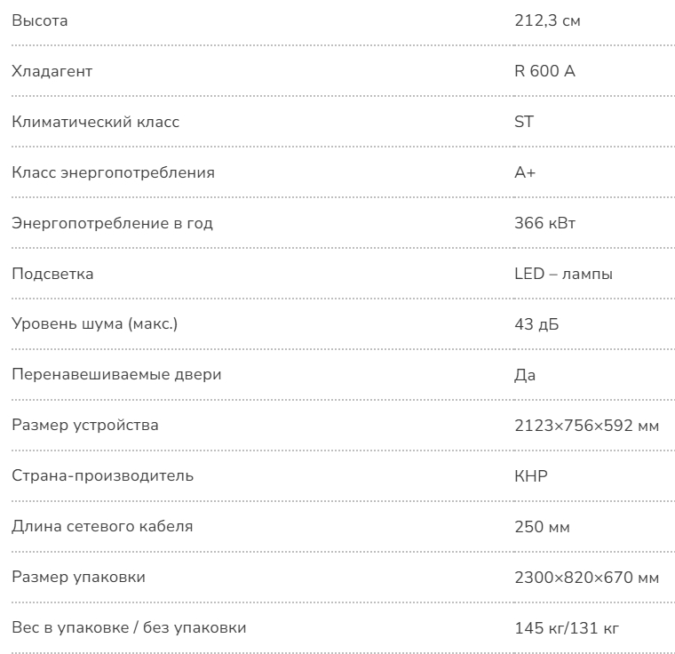
Task: Click the "A+" energy class value
Action: tap(525, 172)
